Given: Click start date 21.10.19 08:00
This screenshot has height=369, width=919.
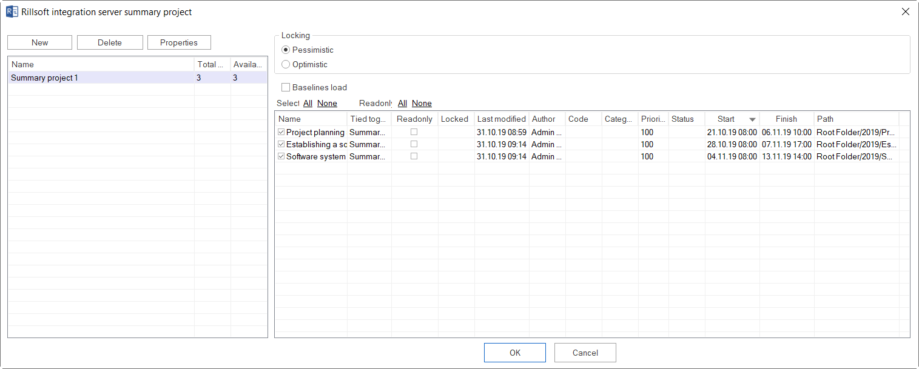Looking at the screenshot, I should (732, 132).
